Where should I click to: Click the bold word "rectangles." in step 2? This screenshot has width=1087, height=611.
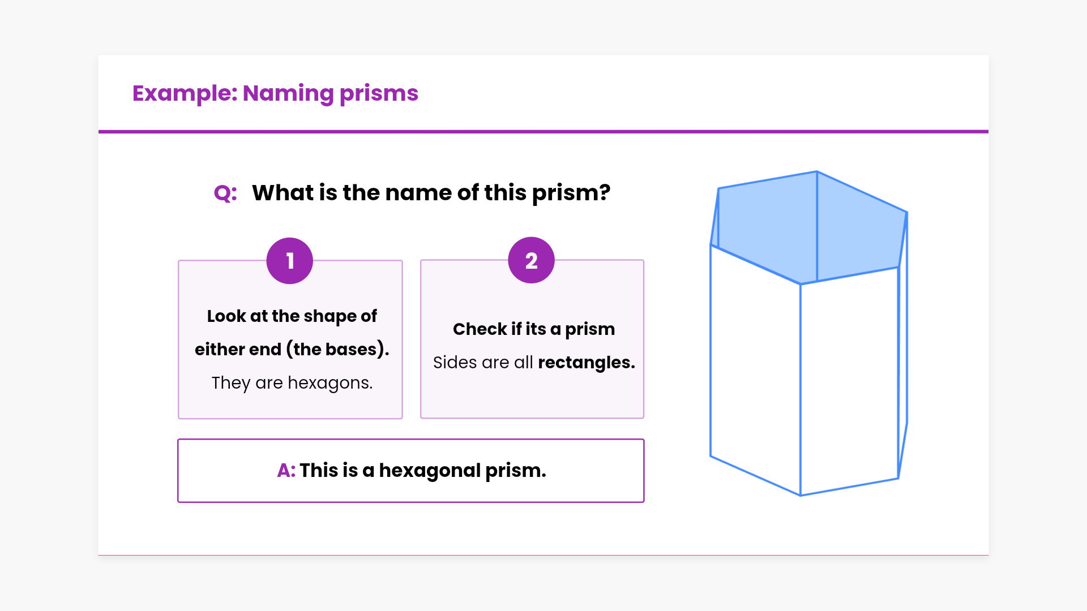point(586,362)
